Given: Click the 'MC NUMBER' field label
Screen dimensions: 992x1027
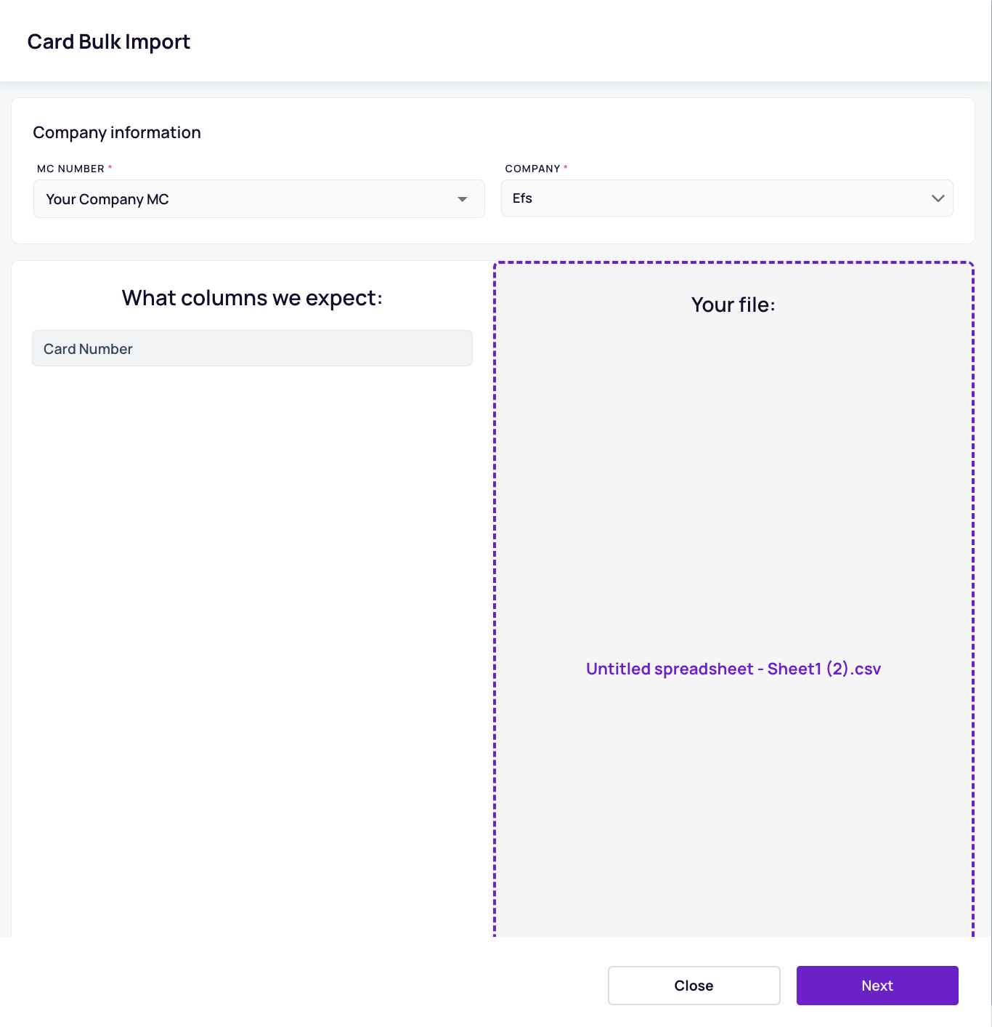Looking at the screenshot, I should click(x=70, y=169).
